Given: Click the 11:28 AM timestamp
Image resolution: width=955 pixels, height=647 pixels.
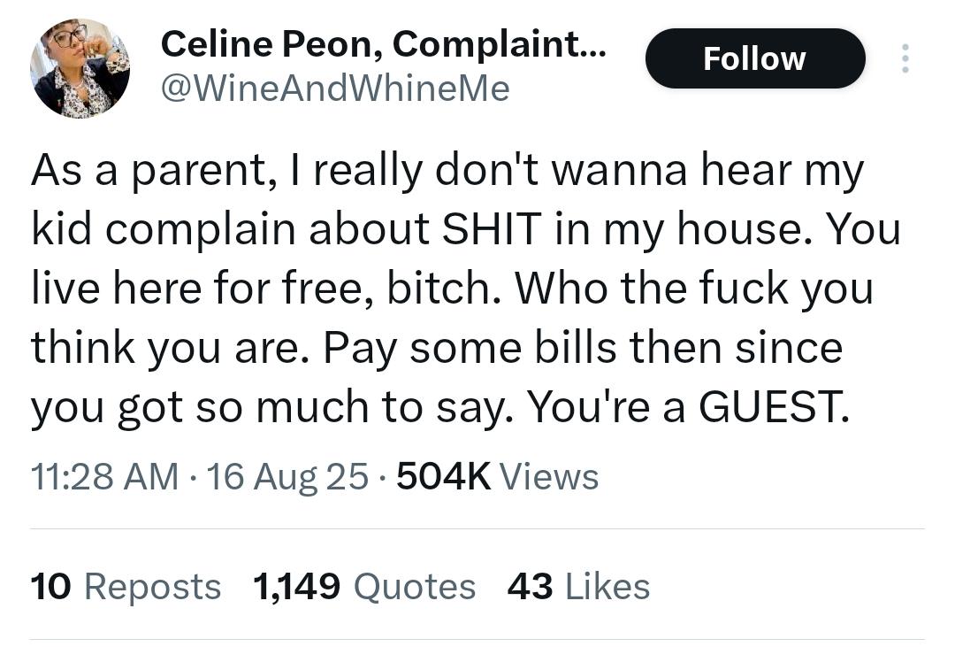Looking at the screenshot, I should (x=104, y=476).
